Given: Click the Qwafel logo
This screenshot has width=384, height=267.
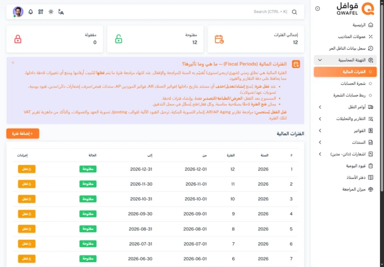Looking at the screenshot, I should point(355,9).
